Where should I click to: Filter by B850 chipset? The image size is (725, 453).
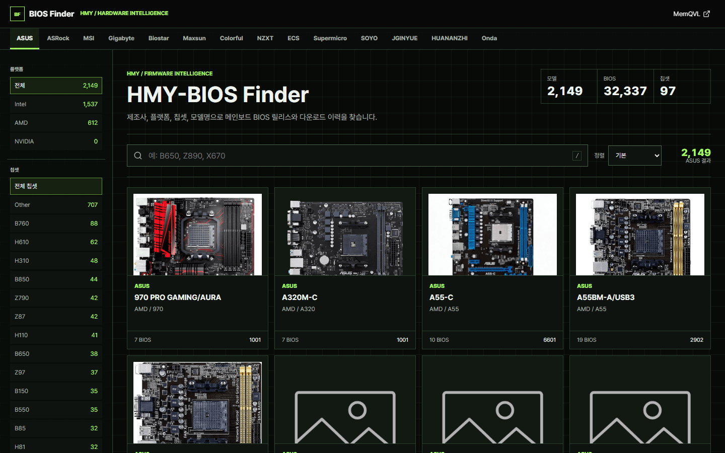pyautogui.click(x=56, y=279)
